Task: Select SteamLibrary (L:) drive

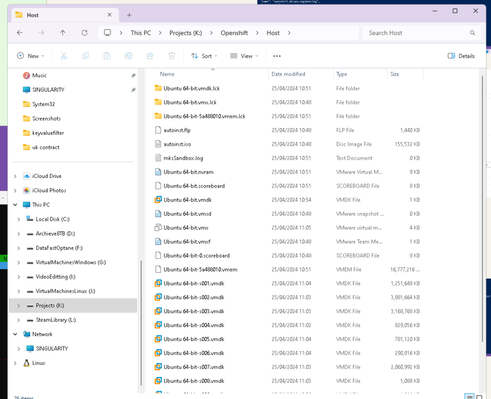Action: click(x=56, y=320)
